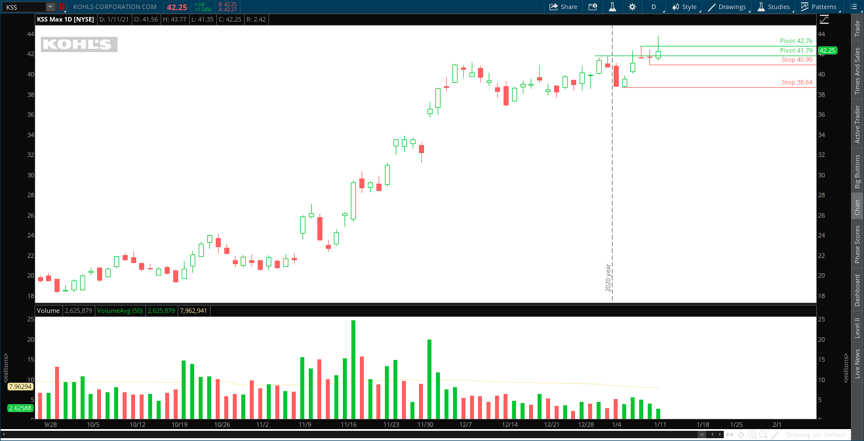The image size is (864, 441).
Task: Click the red symbol link indicator
Action: point(62,7)
